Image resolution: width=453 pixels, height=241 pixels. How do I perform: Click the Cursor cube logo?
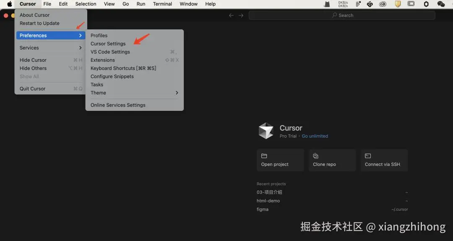tap(266, 131)
